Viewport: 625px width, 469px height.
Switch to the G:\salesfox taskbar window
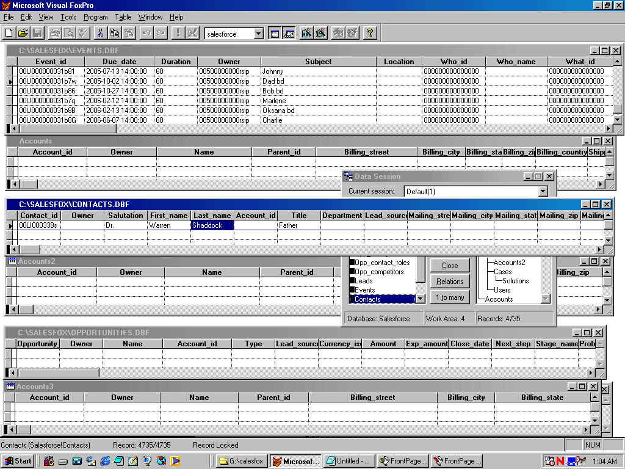click(x=242, y=461)
